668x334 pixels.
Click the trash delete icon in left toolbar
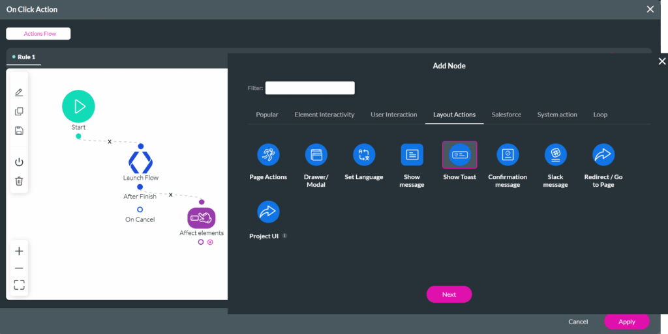tap(19, 181)
